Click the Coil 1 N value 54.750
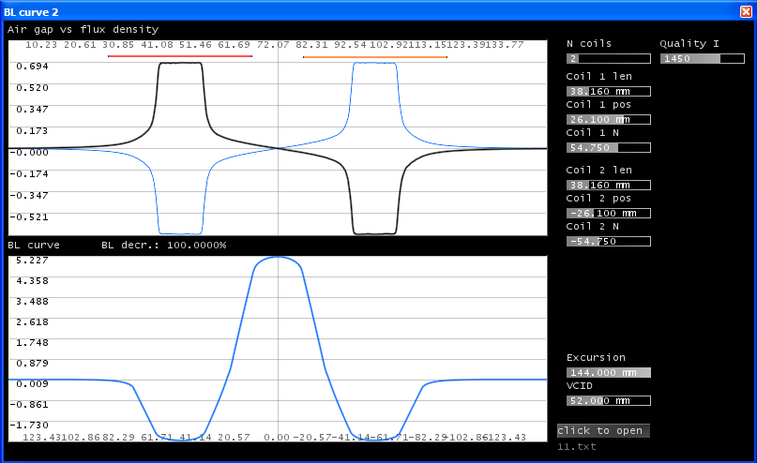 coord(608,147)
